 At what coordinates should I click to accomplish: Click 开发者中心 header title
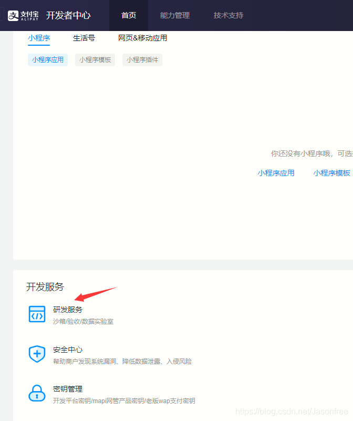click(x=68, y=16)
